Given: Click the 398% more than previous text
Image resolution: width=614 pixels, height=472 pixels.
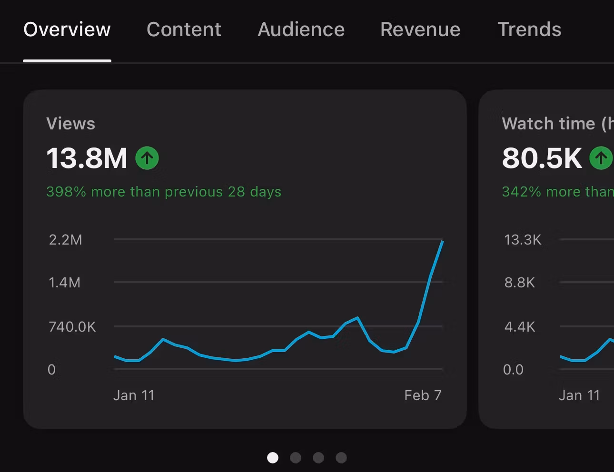Looking at the screenshot, I should (x=164, y=192).
